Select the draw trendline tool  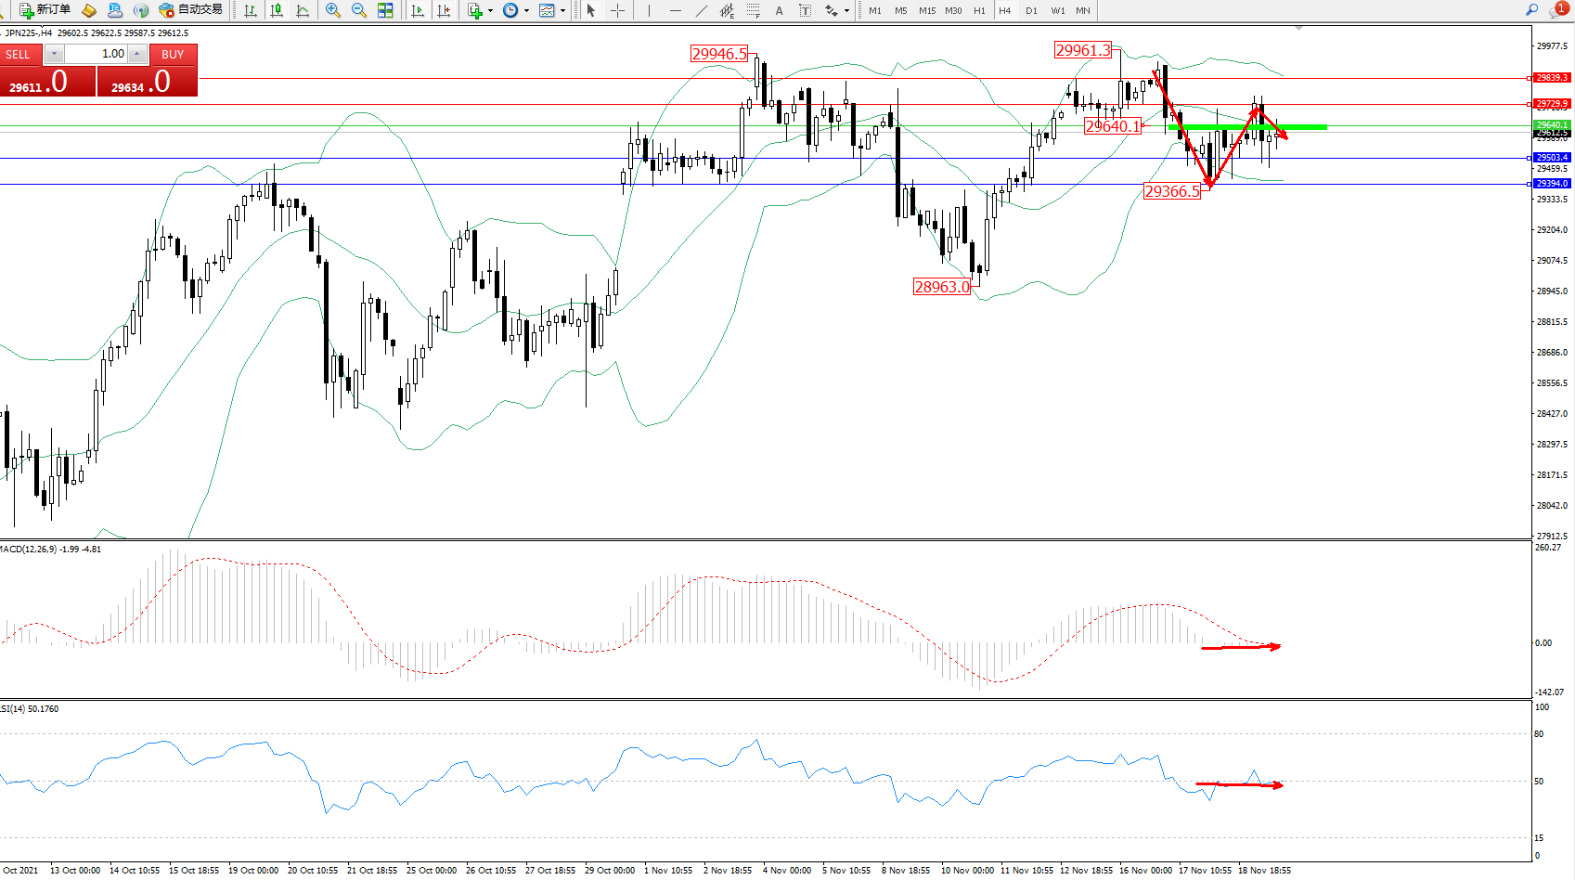[x=701, y=10]
